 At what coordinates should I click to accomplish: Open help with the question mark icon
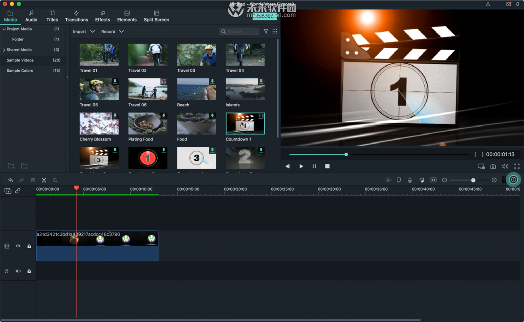[x=513, y=180]
